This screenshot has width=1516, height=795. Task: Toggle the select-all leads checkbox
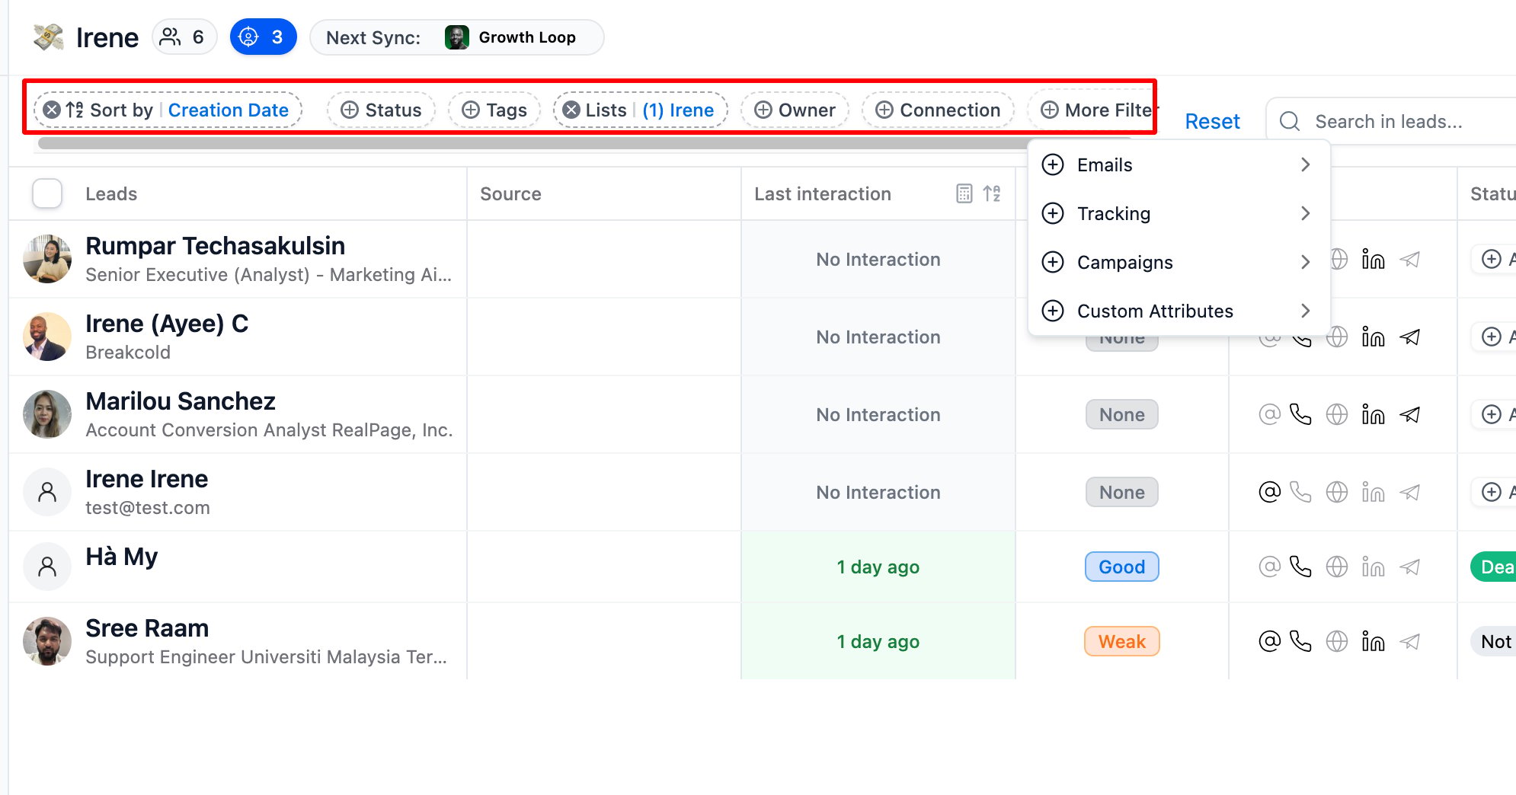(x=47, y=193)
